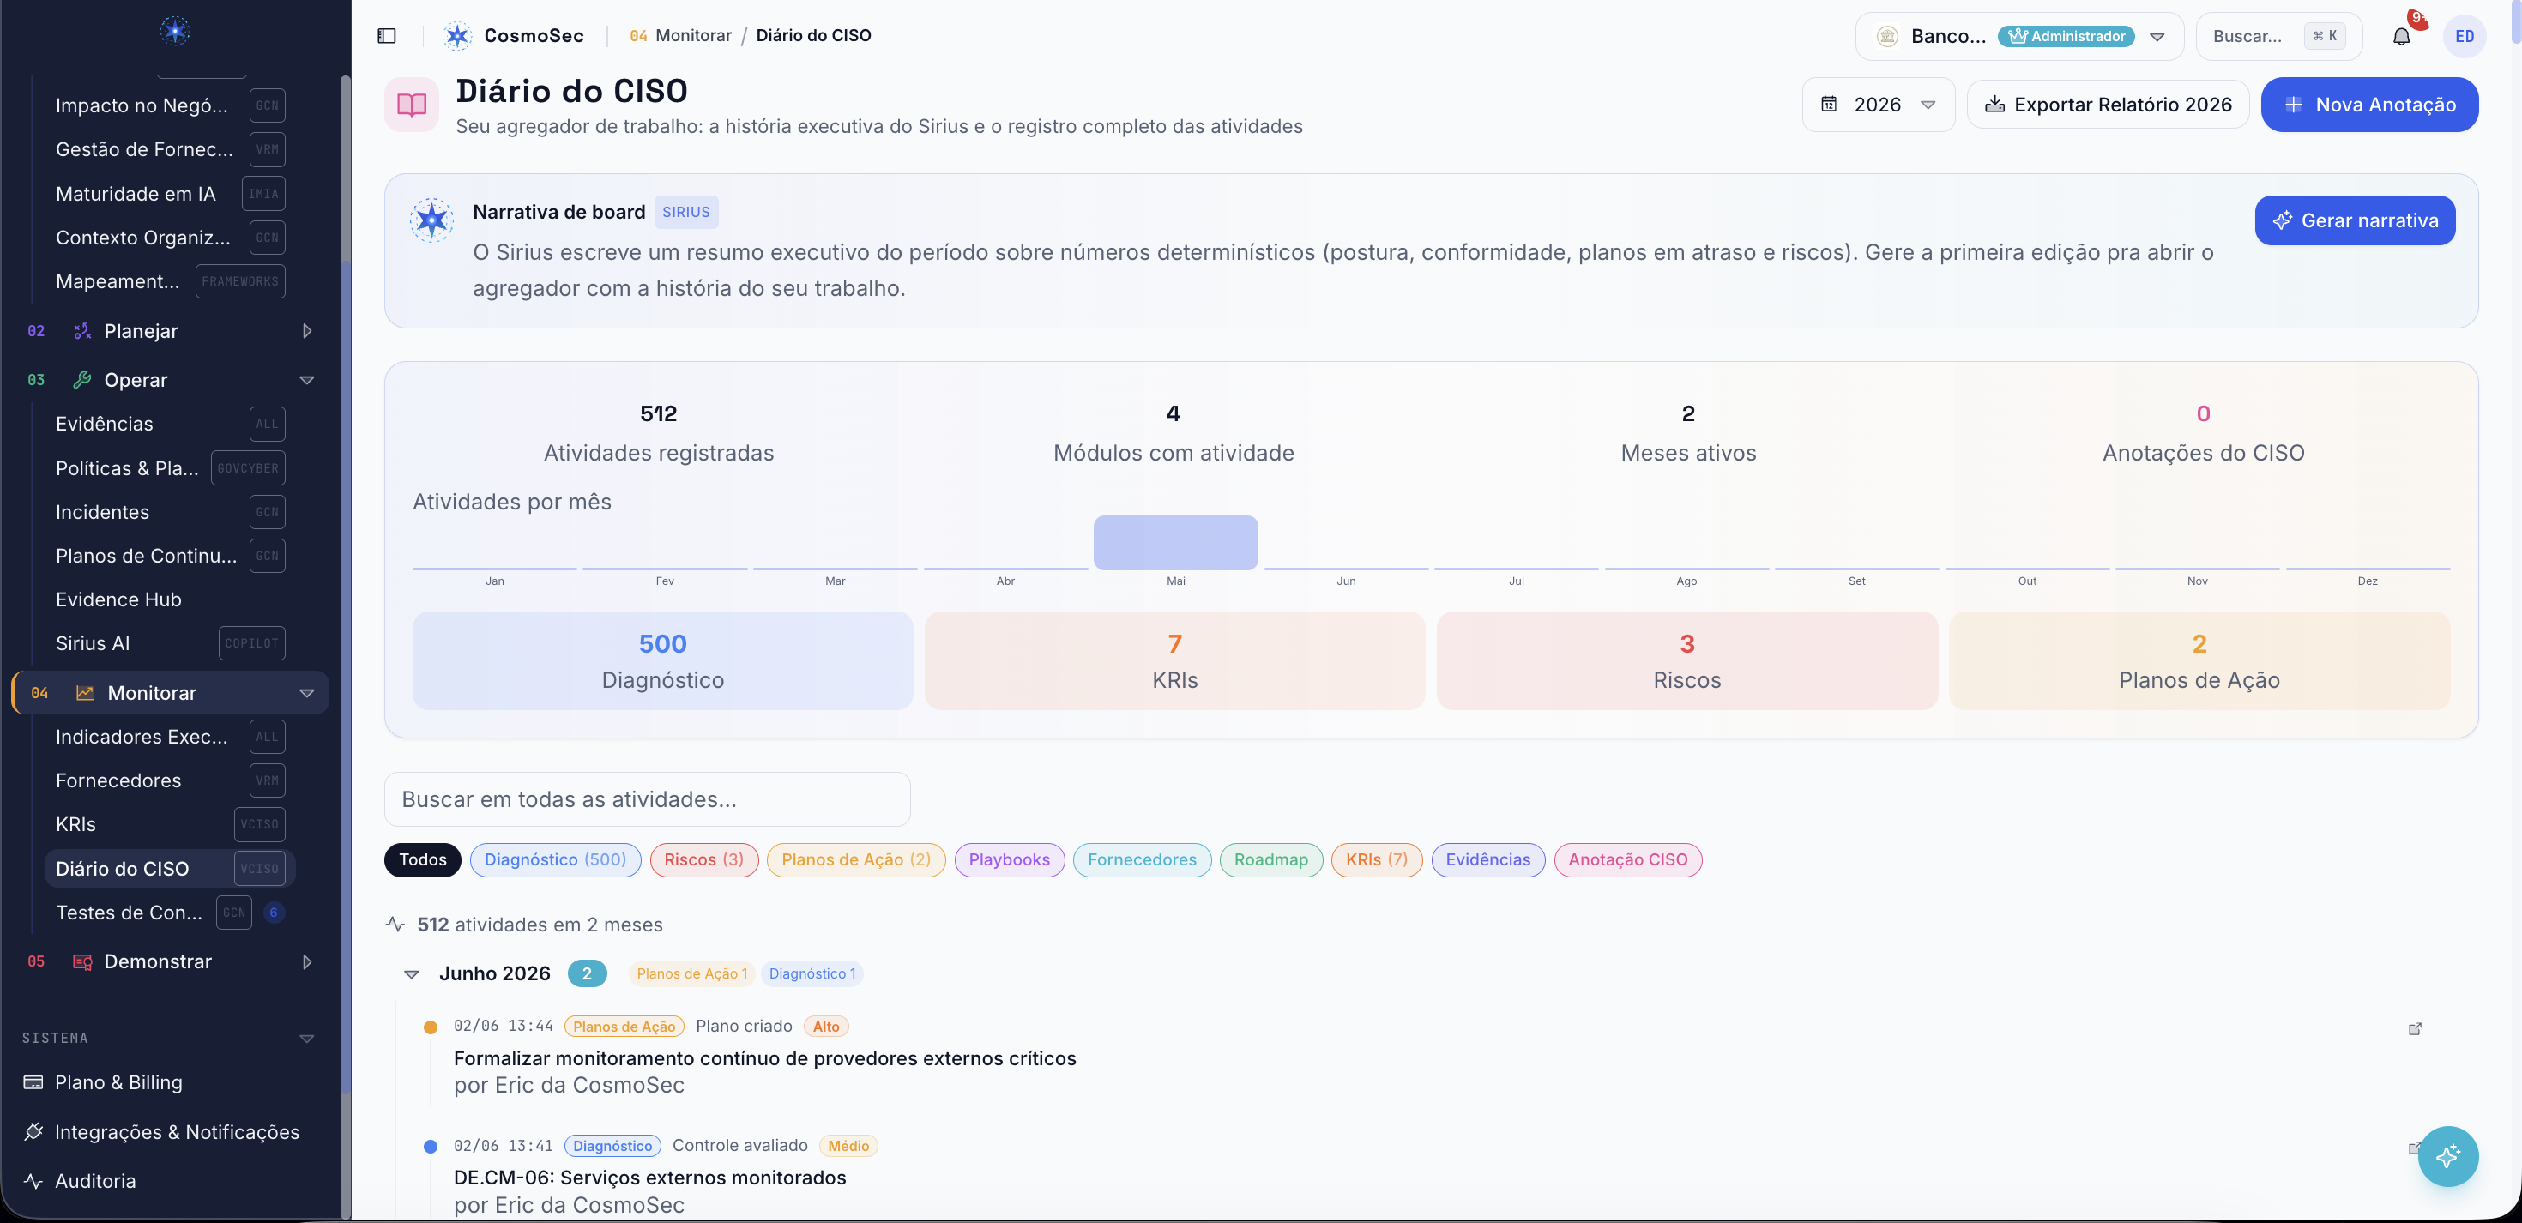Click the Mai bar in activities chart

coord(1175,541)
